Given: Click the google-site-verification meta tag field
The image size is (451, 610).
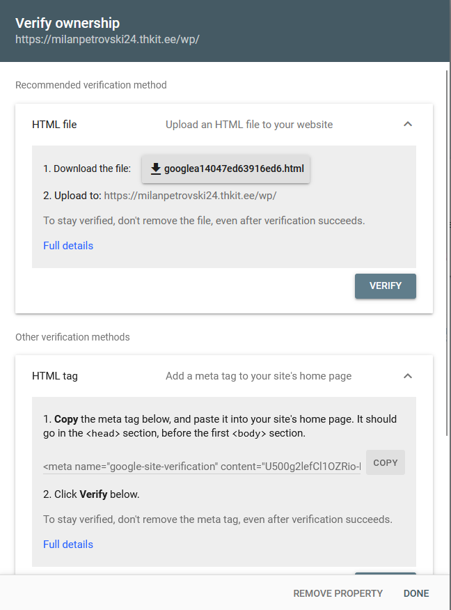Looking at the screenshot, I should [202, 467].
